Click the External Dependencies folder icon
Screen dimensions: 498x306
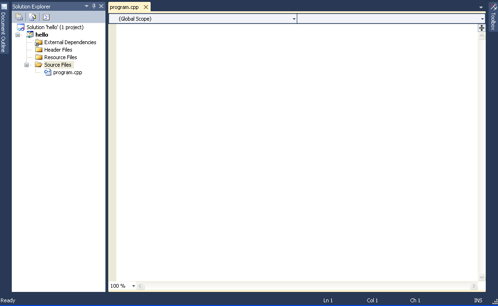pyautogui.click(x=39, y=42)
